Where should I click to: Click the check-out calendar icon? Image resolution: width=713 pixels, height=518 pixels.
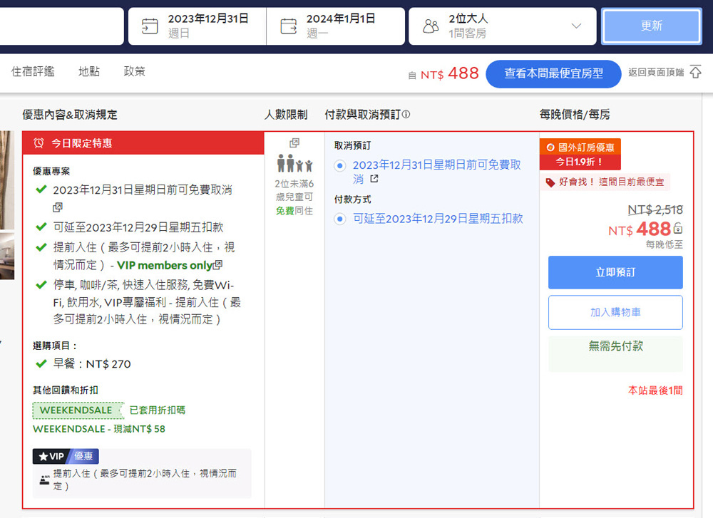coord(288,26)
